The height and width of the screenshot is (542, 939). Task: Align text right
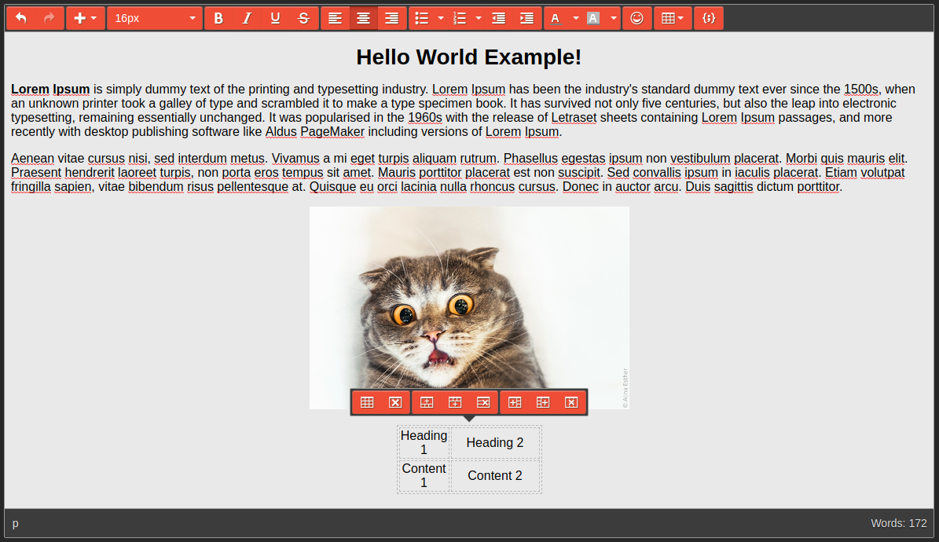coord(391,19)
